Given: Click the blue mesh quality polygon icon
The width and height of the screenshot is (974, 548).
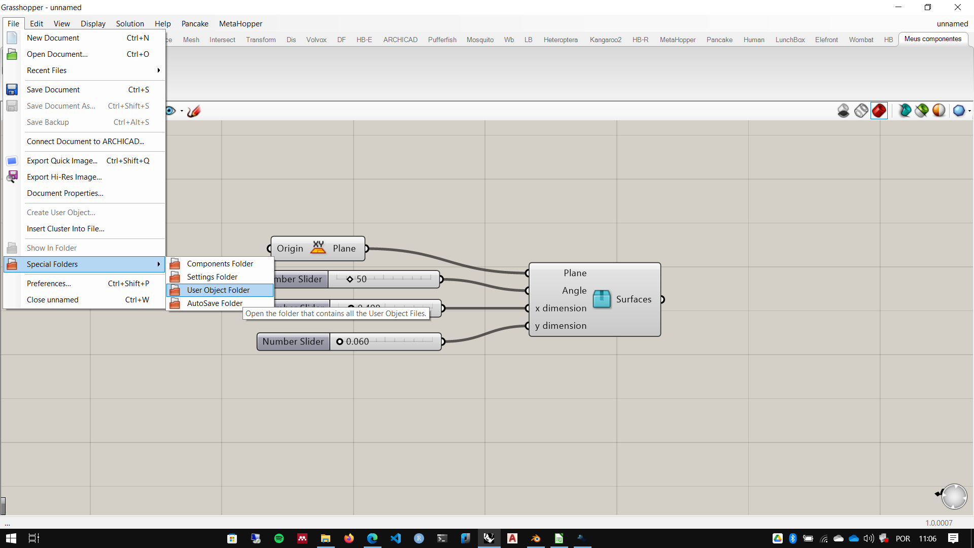Looking at the screenshot, I should (x=959, y=111).
